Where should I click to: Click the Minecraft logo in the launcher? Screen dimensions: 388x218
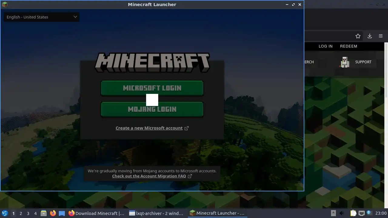click(x=152, y=63)
